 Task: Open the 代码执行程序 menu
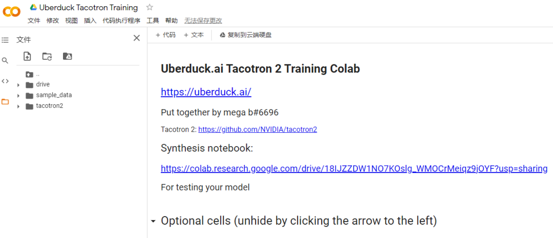pyautogui.click(x=121, y=21)
